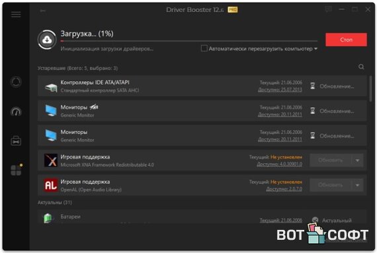Click the Microsoft XNA Framework icon

51,161
